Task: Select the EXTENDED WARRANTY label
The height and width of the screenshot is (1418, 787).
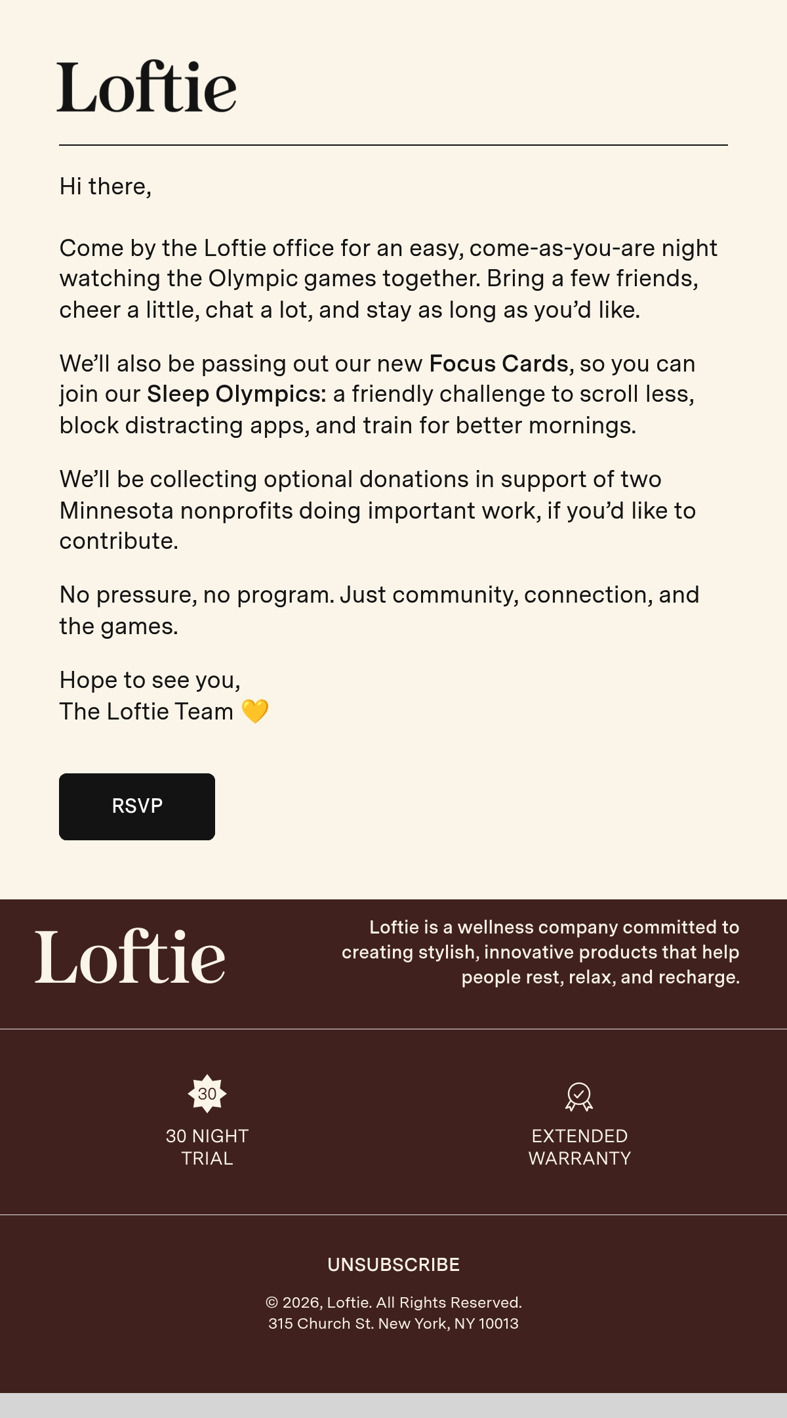Action: point(580,1147)
